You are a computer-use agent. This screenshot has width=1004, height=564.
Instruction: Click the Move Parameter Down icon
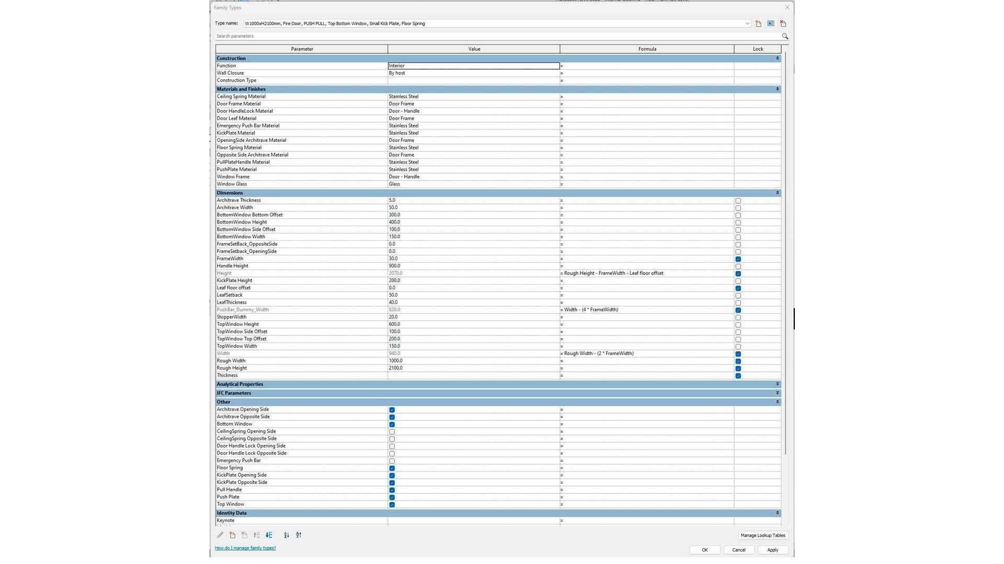269,535
